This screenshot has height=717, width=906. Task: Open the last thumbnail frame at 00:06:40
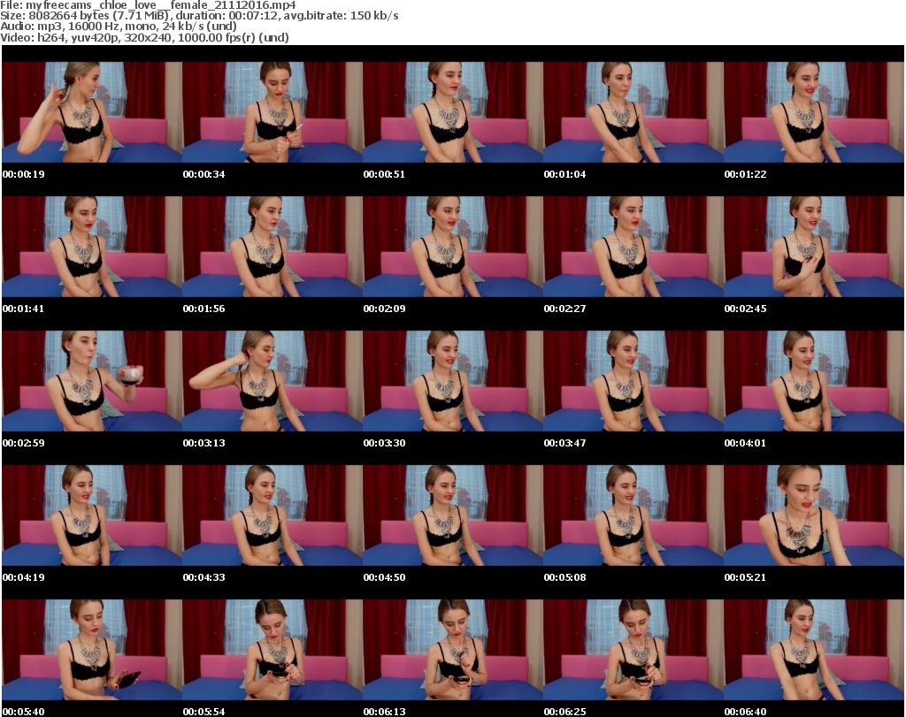(814, 650)
